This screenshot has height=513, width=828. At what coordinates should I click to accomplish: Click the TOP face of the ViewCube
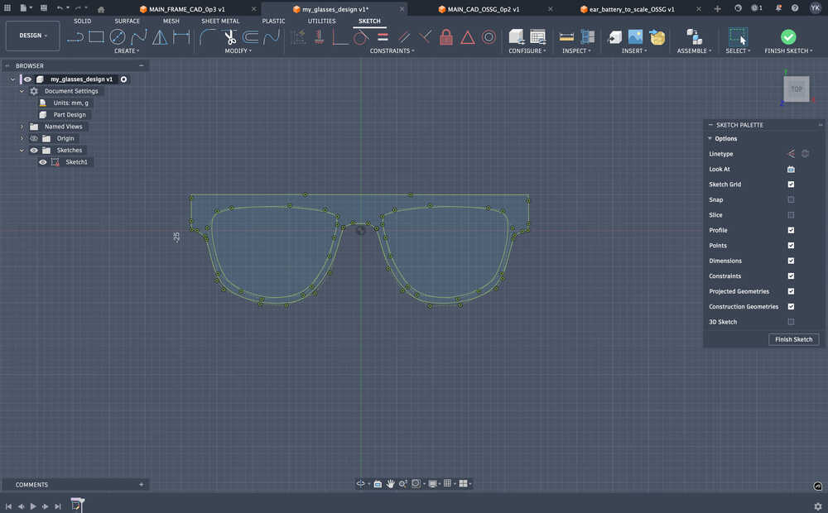coord(796,89)
